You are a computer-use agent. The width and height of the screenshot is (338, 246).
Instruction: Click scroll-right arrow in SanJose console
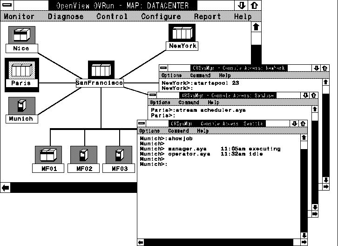coord(315,214)
